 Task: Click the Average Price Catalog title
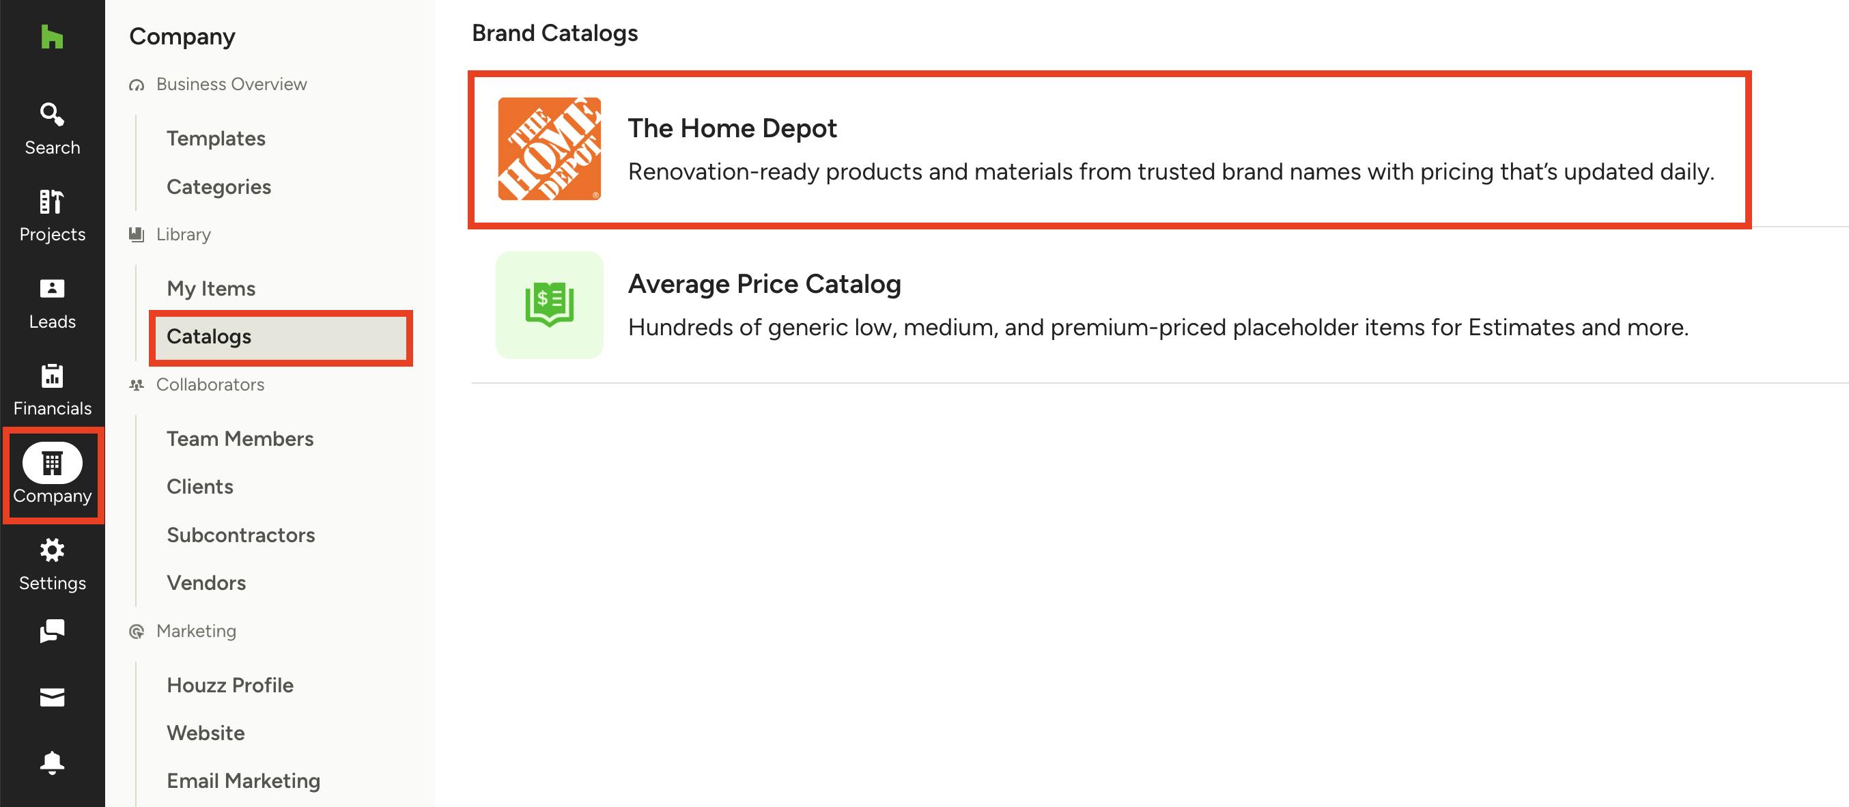(765, 284)
